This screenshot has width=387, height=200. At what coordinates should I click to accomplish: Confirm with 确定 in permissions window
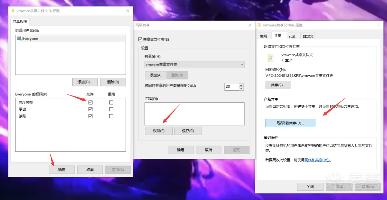(x=62, y=170)
